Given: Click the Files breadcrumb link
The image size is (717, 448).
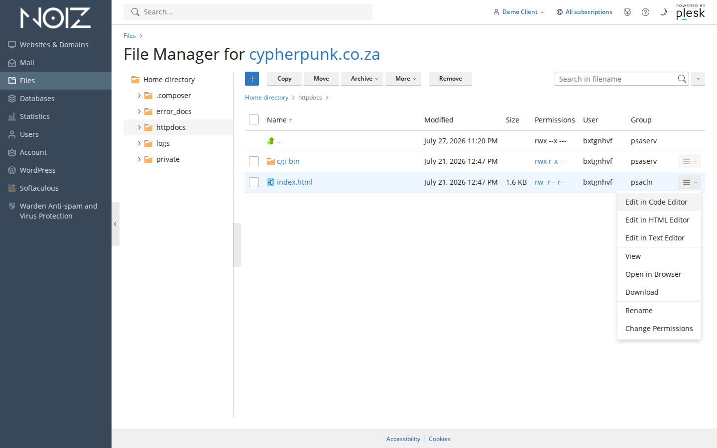Looking at the screenshot, I should tap(129, 36).
